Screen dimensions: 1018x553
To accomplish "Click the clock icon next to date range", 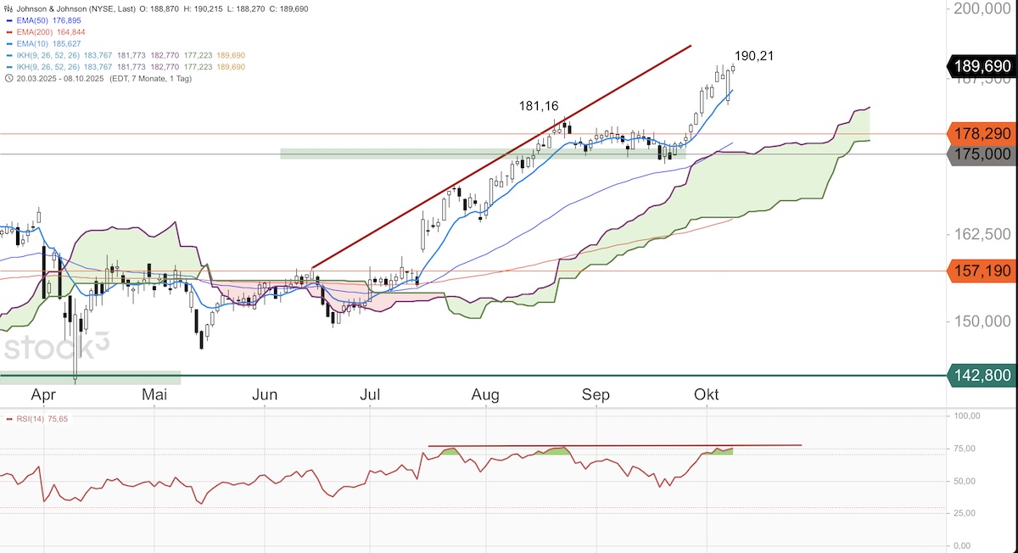I will (x=8, y=79).
